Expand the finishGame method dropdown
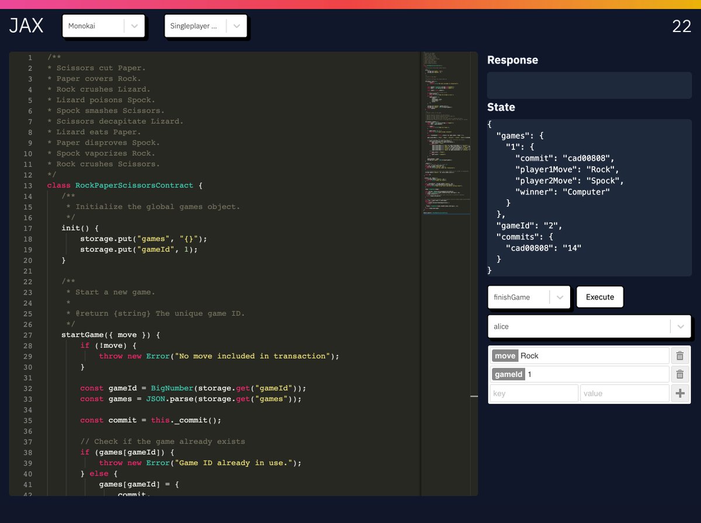701x523 pixels. 529,297
